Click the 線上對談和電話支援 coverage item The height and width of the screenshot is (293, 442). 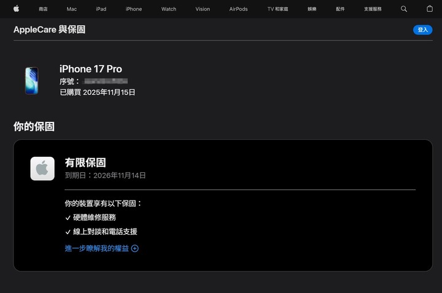(x=105, y=232)
